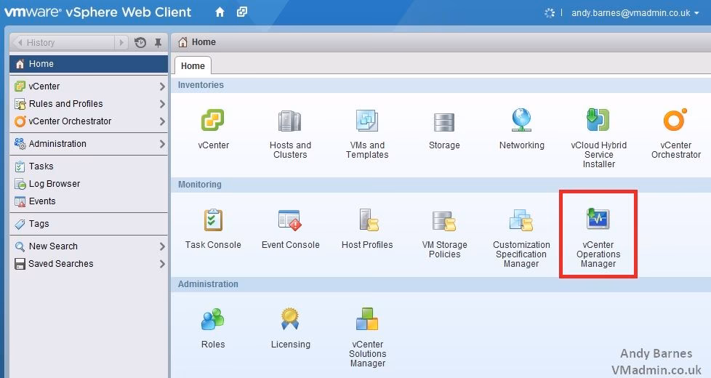
Task: Click the vSphere Web Client logo
Action: point(98,12)
